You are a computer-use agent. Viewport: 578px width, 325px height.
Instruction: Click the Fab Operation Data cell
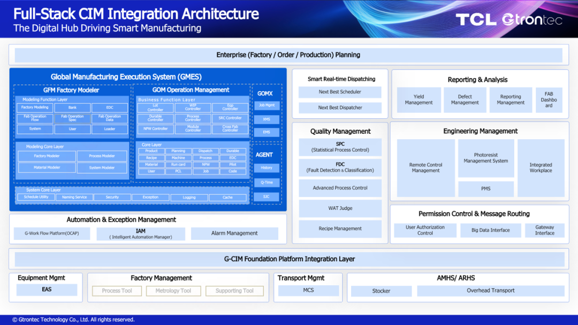point(110,118)
